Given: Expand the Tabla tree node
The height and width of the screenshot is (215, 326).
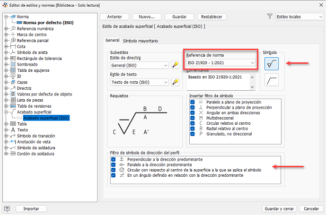Looking at the screenshot, I should point(6,124).
